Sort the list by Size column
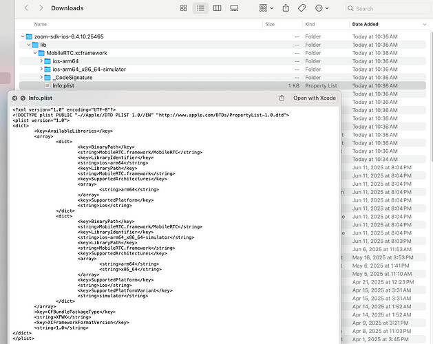The image size is (433, 344). (270, 24)
